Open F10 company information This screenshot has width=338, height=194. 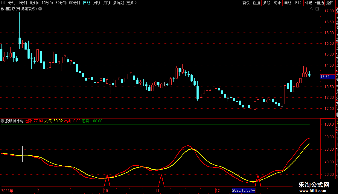298,3
